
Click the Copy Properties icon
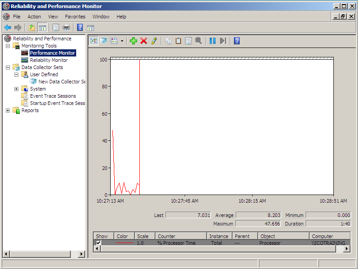point(168,41)
